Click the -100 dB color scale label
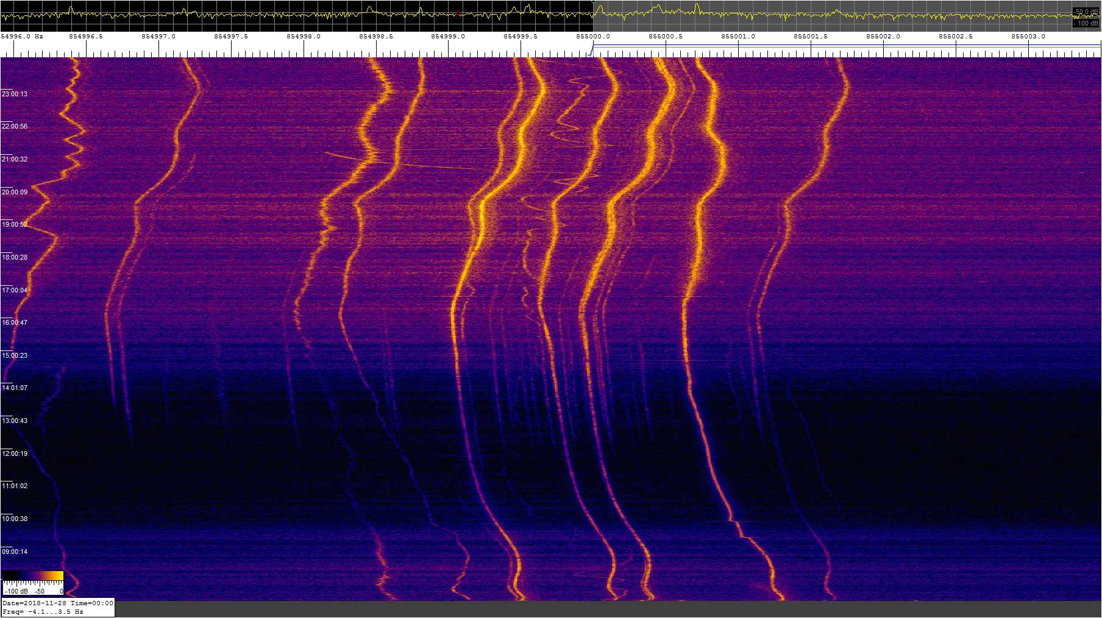The width and height of the screenshot is (1102, 618). (x=16, y=591)
